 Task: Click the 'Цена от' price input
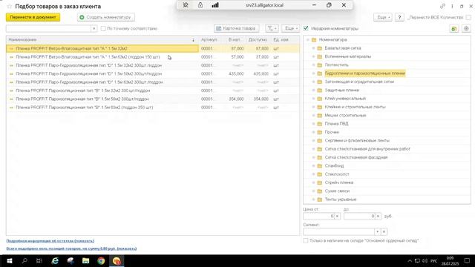pos(318,216)
